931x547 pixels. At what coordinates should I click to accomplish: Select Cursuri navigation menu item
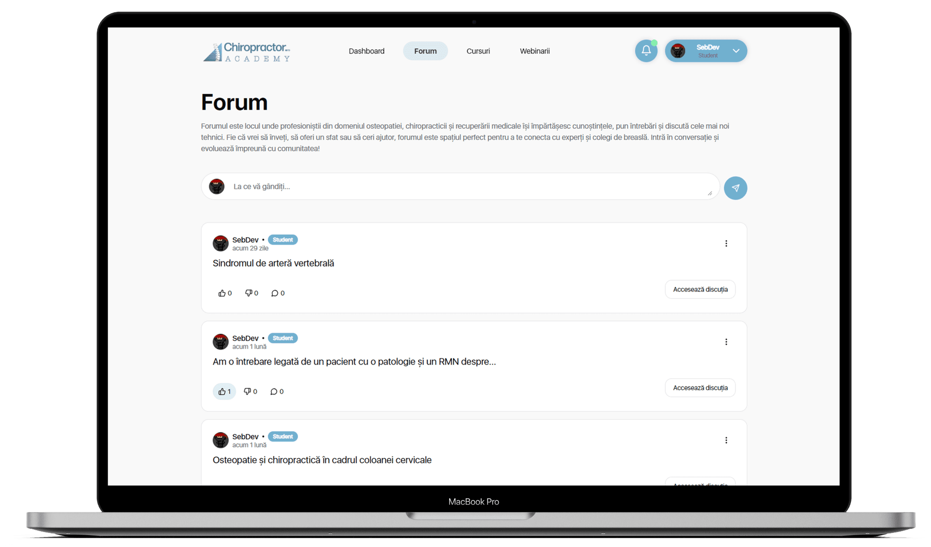(x=479, y=51)
